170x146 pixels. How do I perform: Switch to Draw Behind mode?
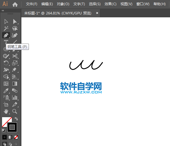(x=10, y=144)
